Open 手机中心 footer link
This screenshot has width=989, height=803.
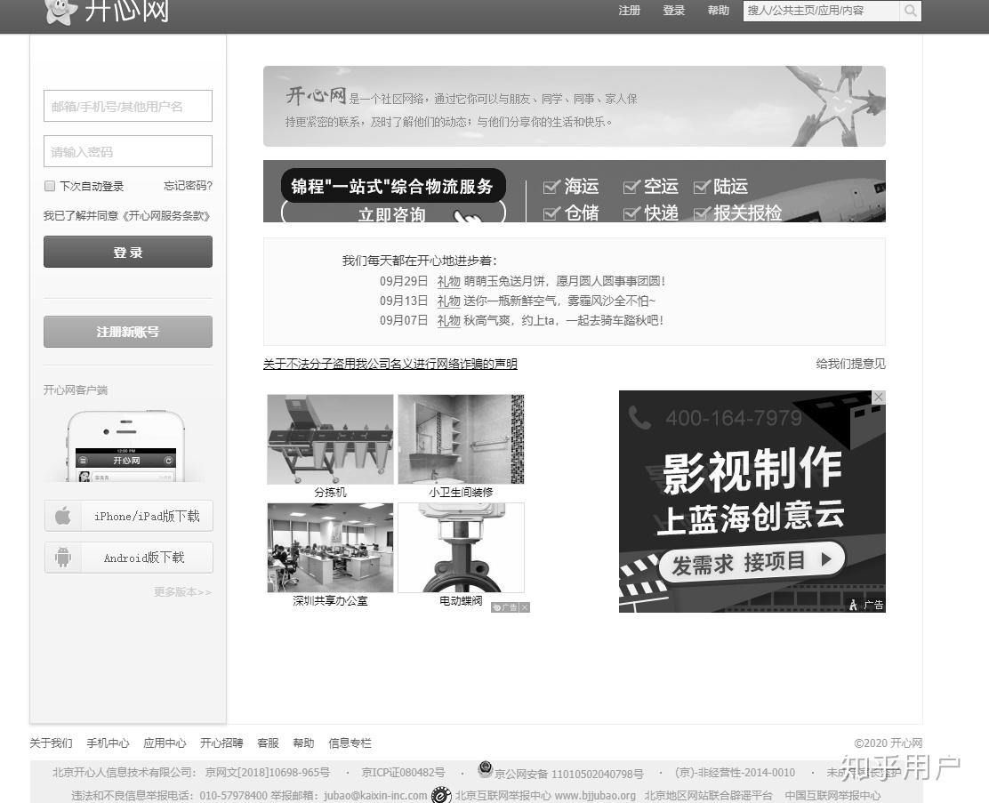point(108,743)
